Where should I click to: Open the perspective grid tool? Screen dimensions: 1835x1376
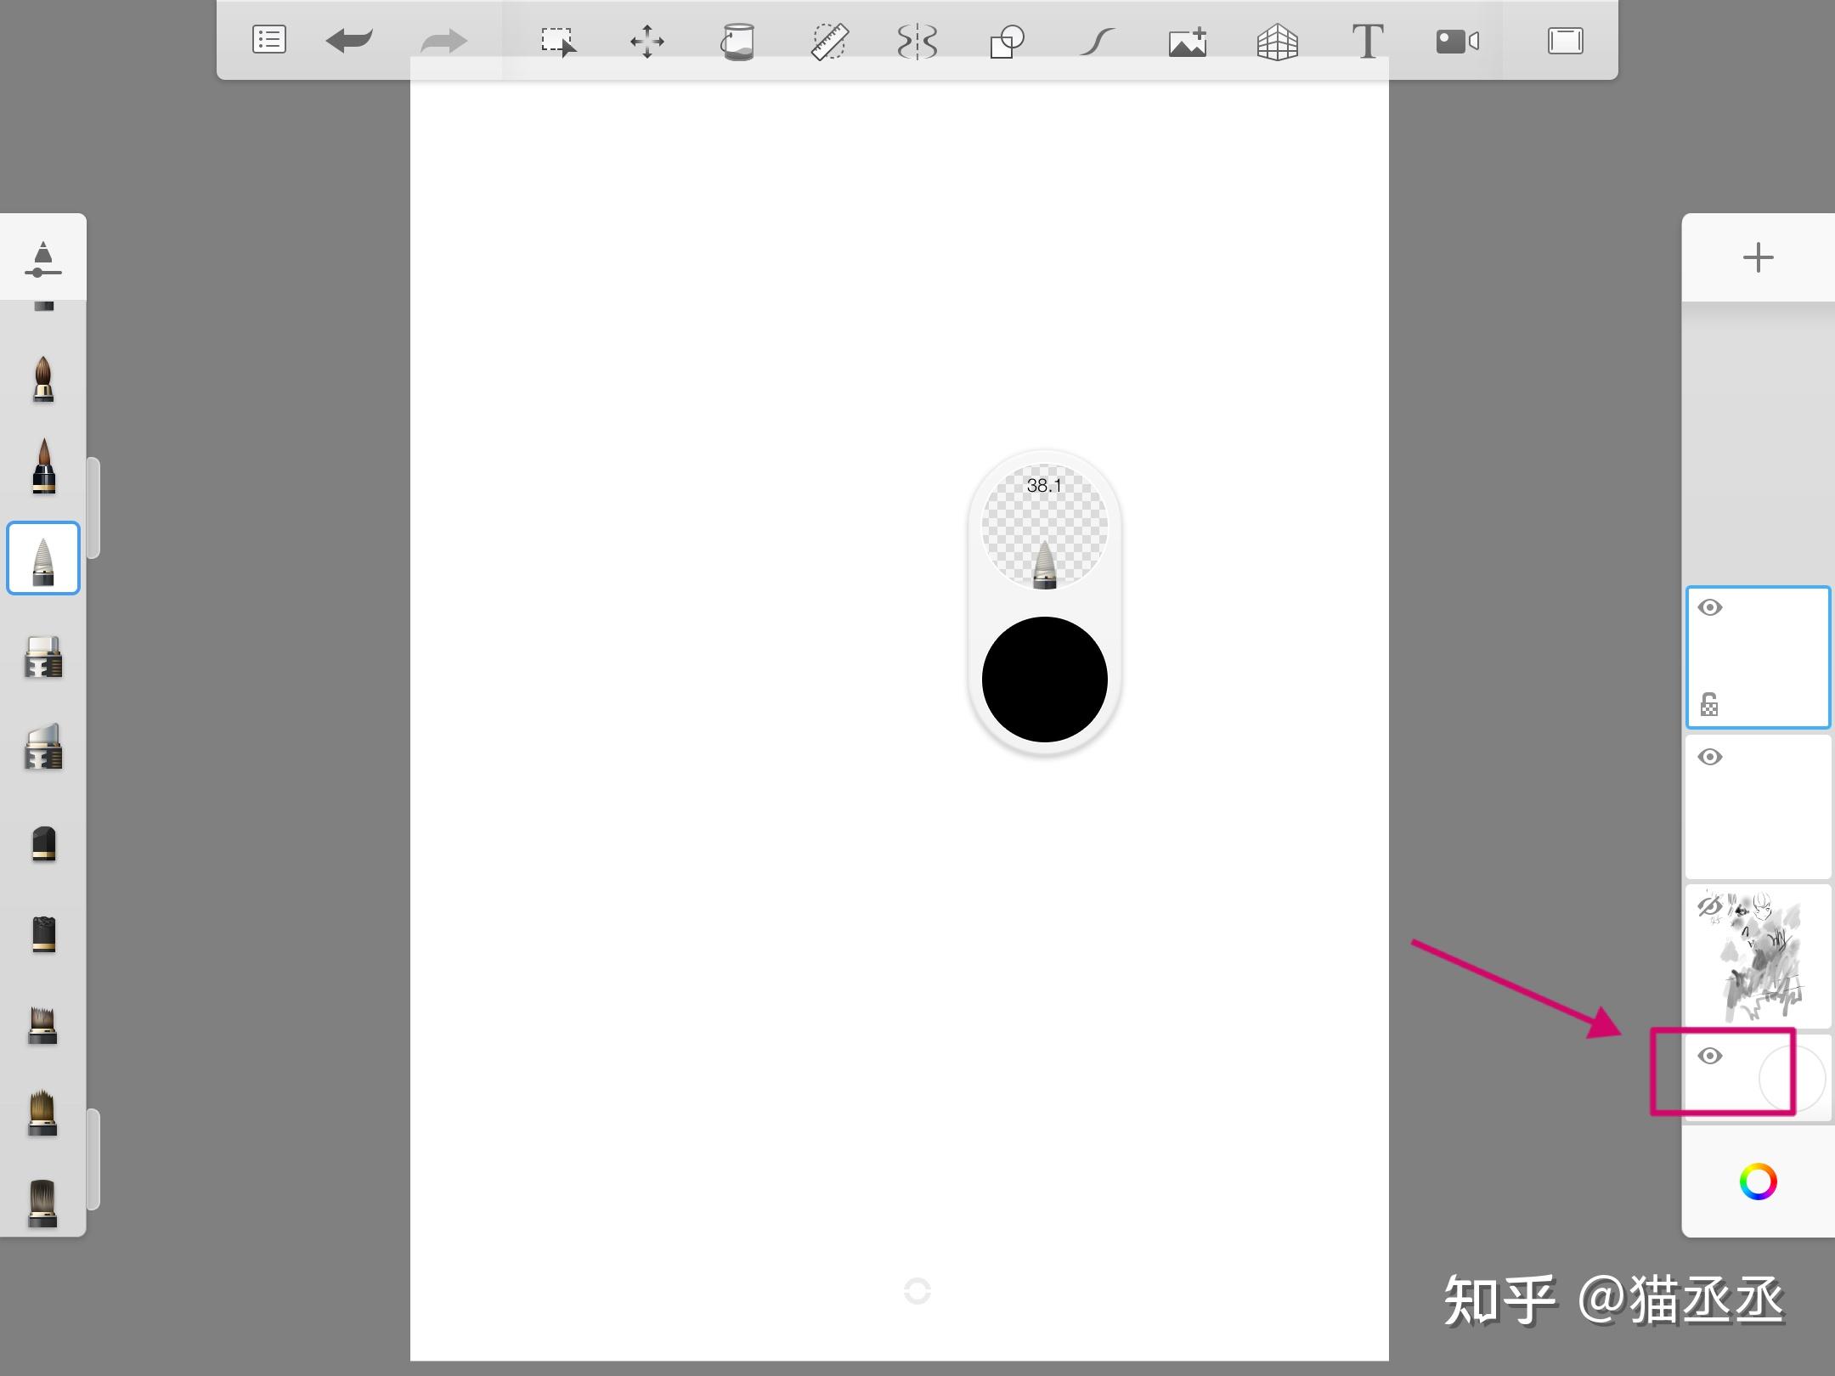tap(1277, 41)
